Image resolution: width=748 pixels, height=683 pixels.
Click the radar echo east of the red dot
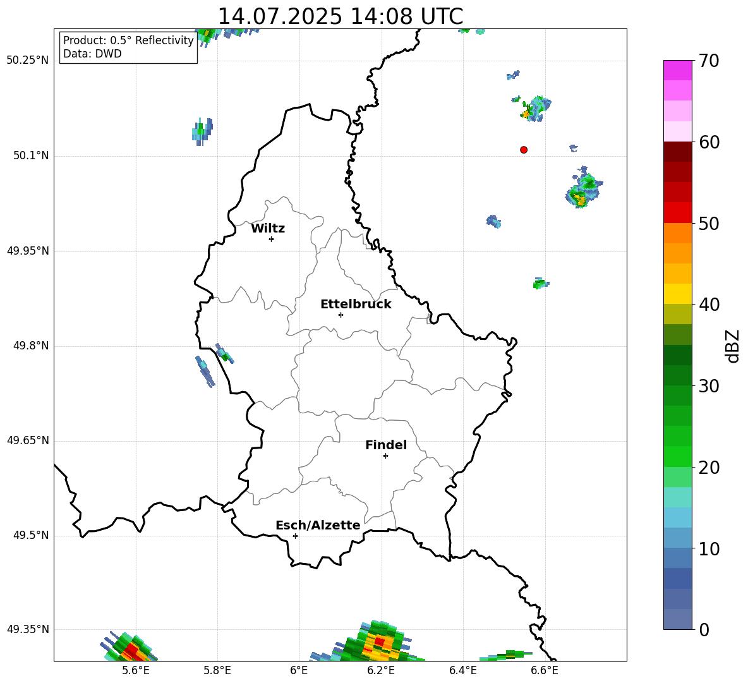[x=574, y=148]
